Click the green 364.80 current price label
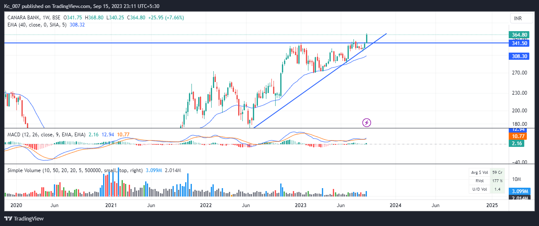 pos(518,35)
